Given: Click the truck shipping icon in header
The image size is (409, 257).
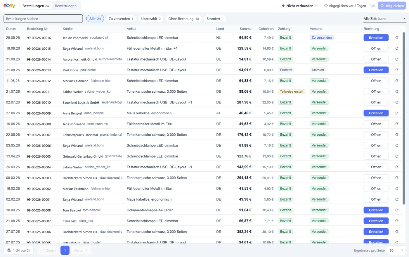Looking at the screenshot, I should click(x=373, y=6).
